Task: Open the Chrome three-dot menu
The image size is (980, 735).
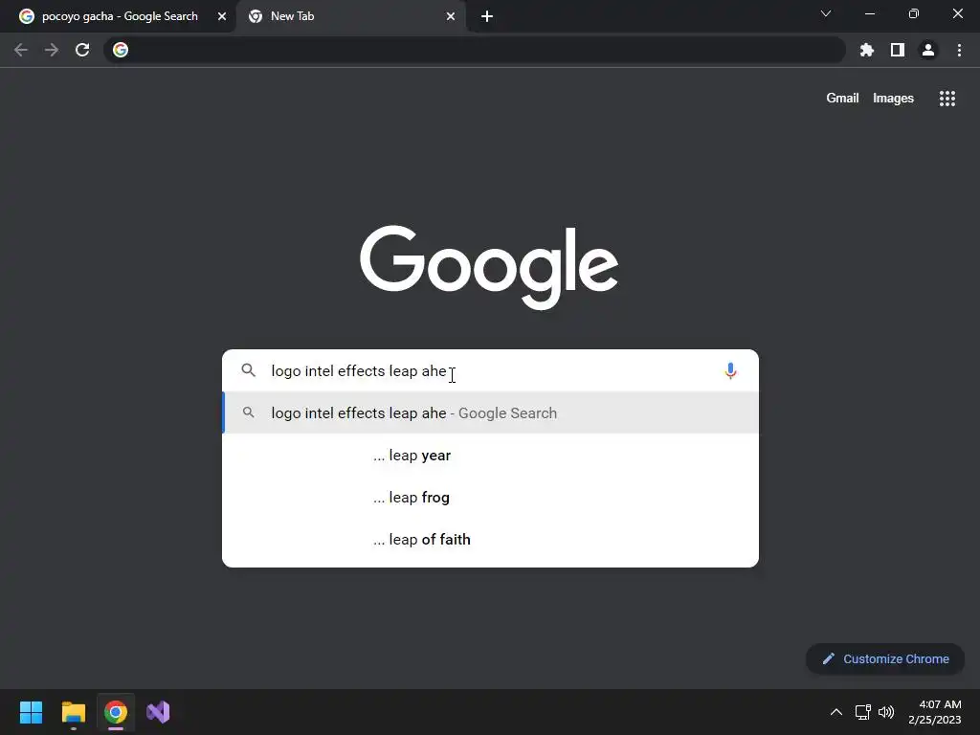Action: [959, 50]
